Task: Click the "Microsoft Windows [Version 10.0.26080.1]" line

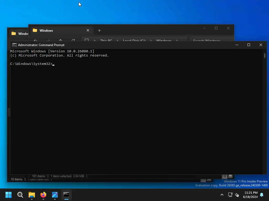Action: click(52, 51)
